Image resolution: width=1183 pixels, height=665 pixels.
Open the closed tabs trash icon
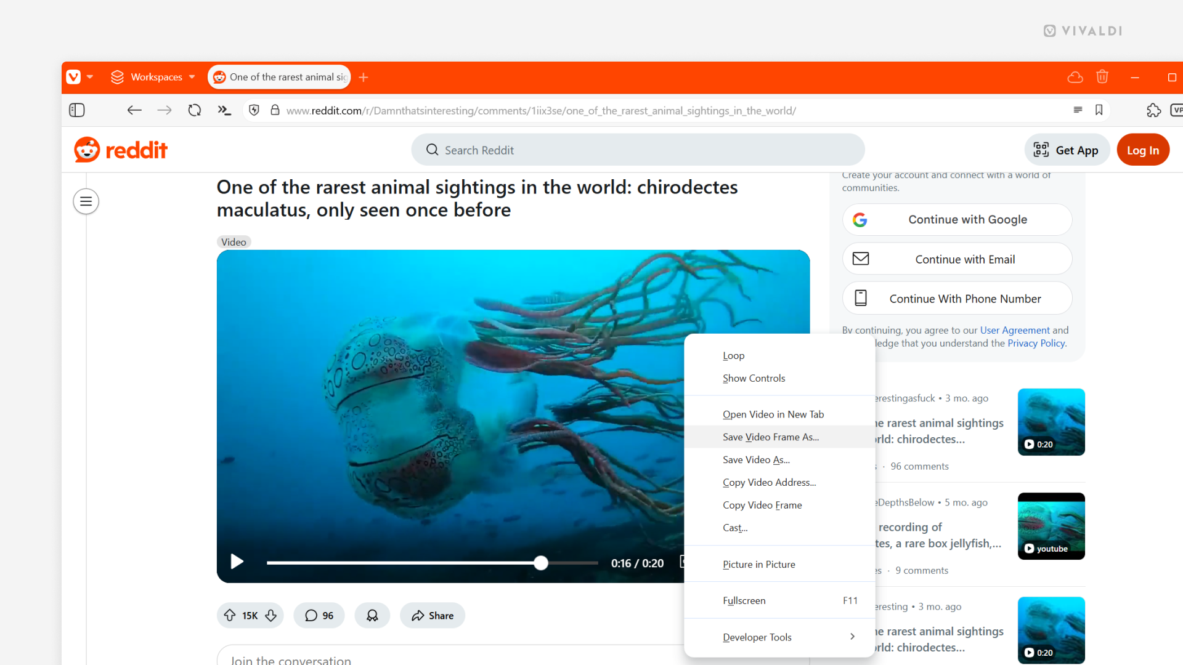(x=1102, y=77)
